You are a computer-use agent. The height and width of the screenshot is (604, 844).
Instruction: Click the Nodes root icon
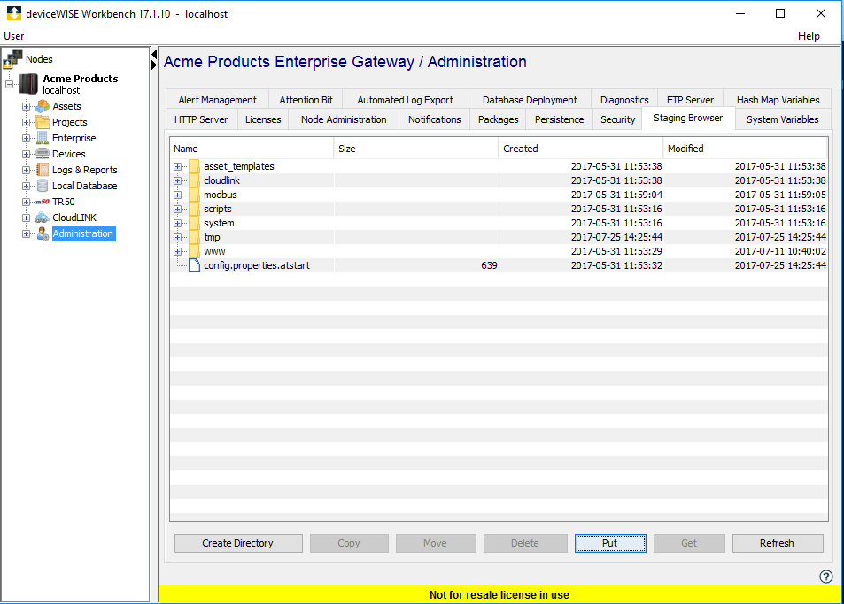pyautogui.click(x=13, y=58)
